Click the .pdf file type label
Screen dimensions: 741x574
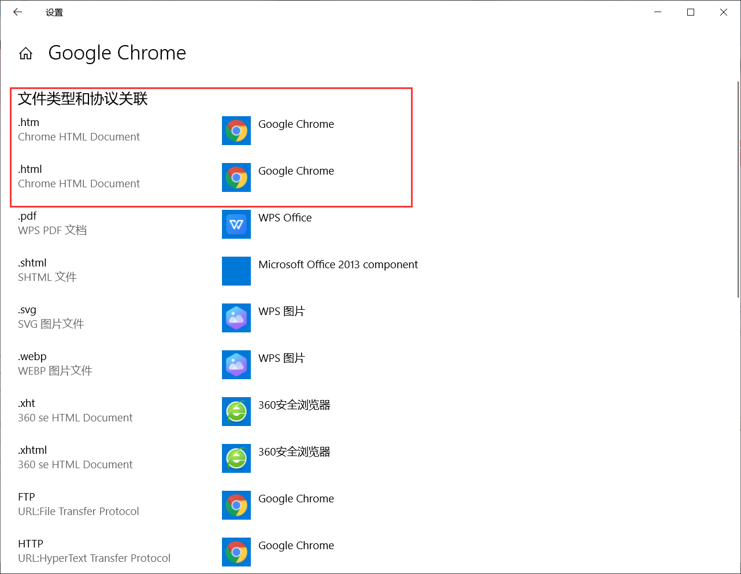point(27,216)
